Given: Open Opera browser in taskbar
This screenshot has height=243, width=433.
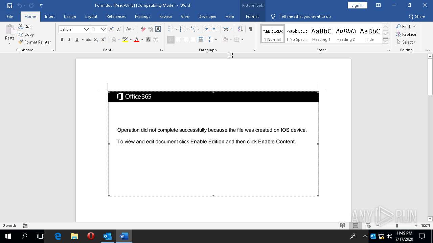Looking at the screenshot, I should tap(91, 236).
